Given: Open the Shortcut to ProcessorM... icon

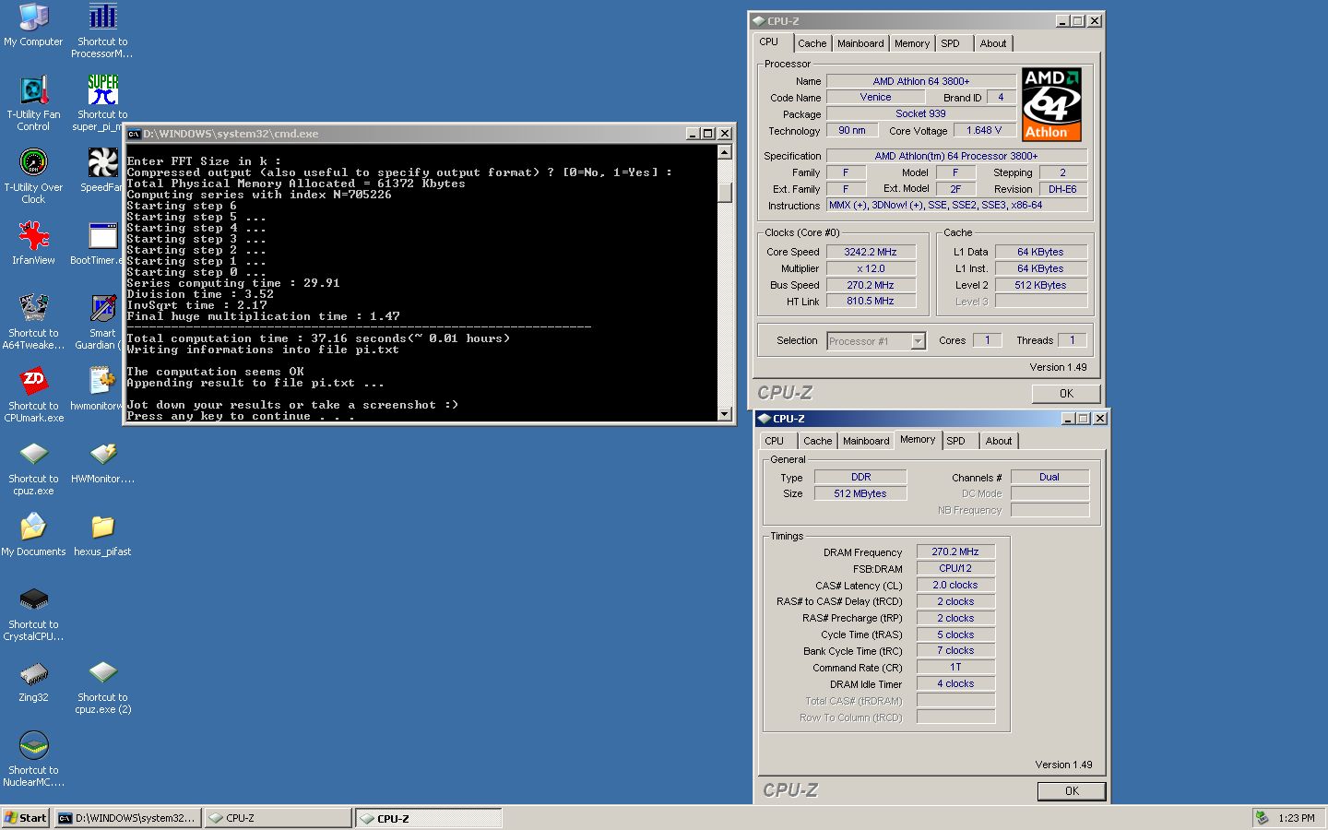Looking at the screenshot, I should 102,17.
